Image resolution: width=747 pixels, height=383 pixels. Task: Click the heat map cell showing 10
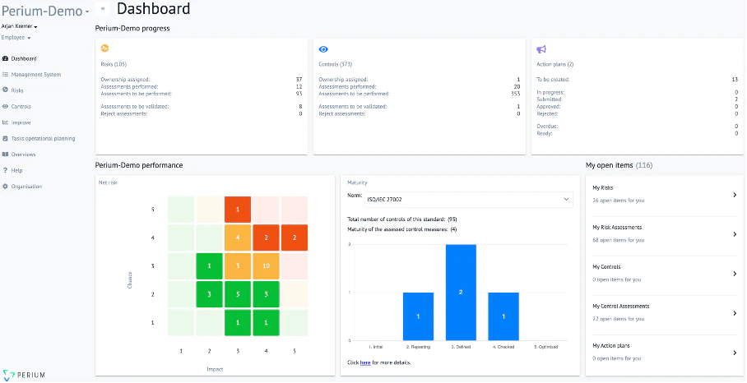tap(267, 265)
